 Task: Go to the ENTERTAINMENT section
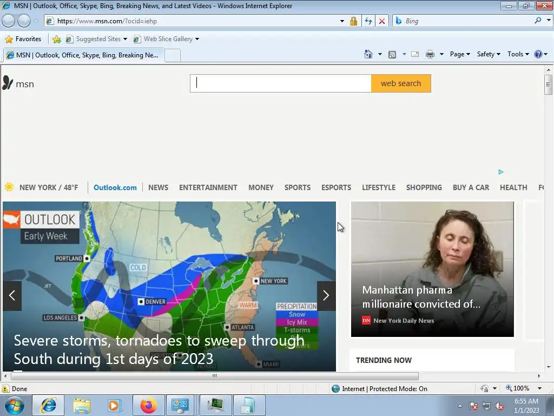click(208, 187)
